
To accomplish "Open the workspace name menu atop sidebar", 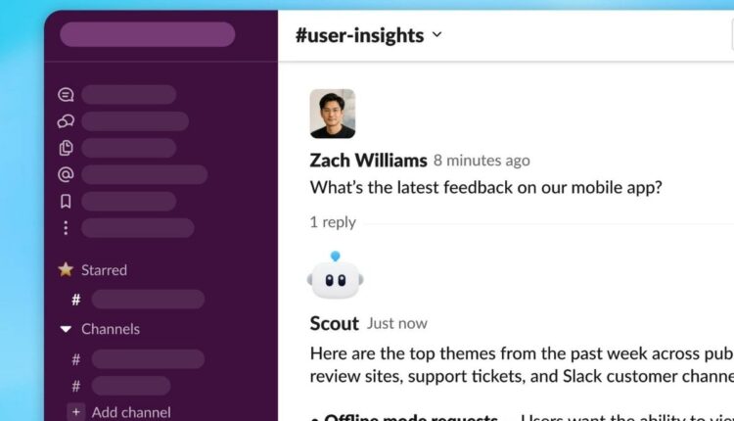I will pyautogui.click(x=147, y=34).
